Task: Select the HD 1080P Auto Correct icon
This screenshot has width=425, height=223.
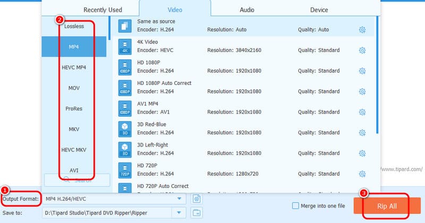Action: [x=125, y=88]
